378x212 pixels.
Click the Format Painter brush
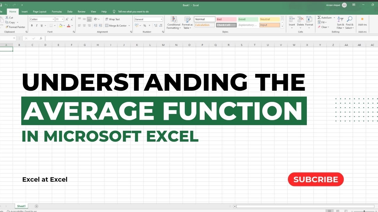(7, 27)
